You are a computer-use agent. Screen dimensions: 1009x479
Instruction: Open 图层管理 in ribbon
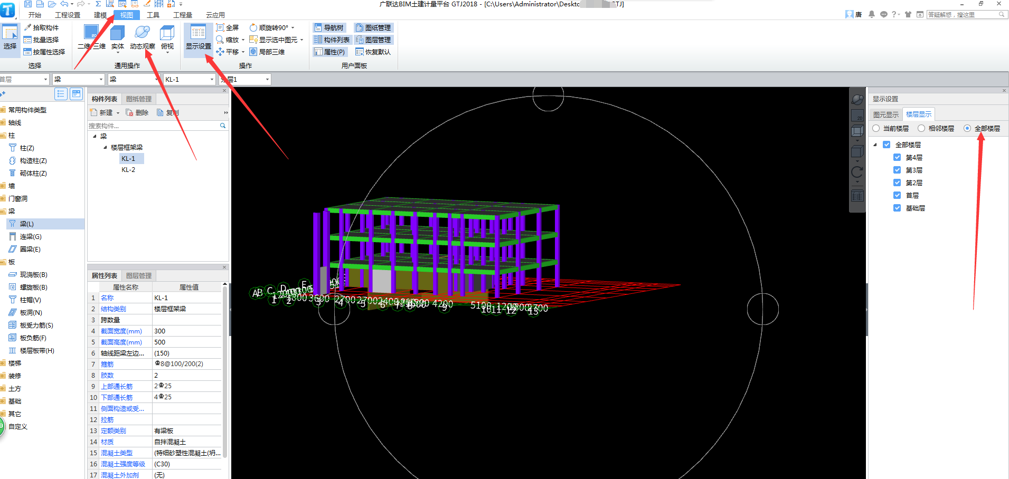(373, 40)
